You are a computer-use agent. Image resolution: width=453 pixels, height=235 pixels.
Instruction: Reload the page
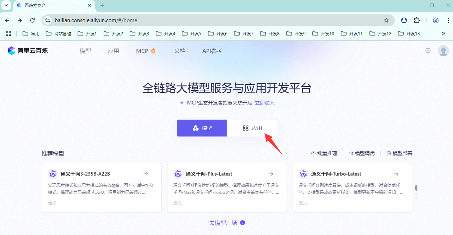point(32,20)
